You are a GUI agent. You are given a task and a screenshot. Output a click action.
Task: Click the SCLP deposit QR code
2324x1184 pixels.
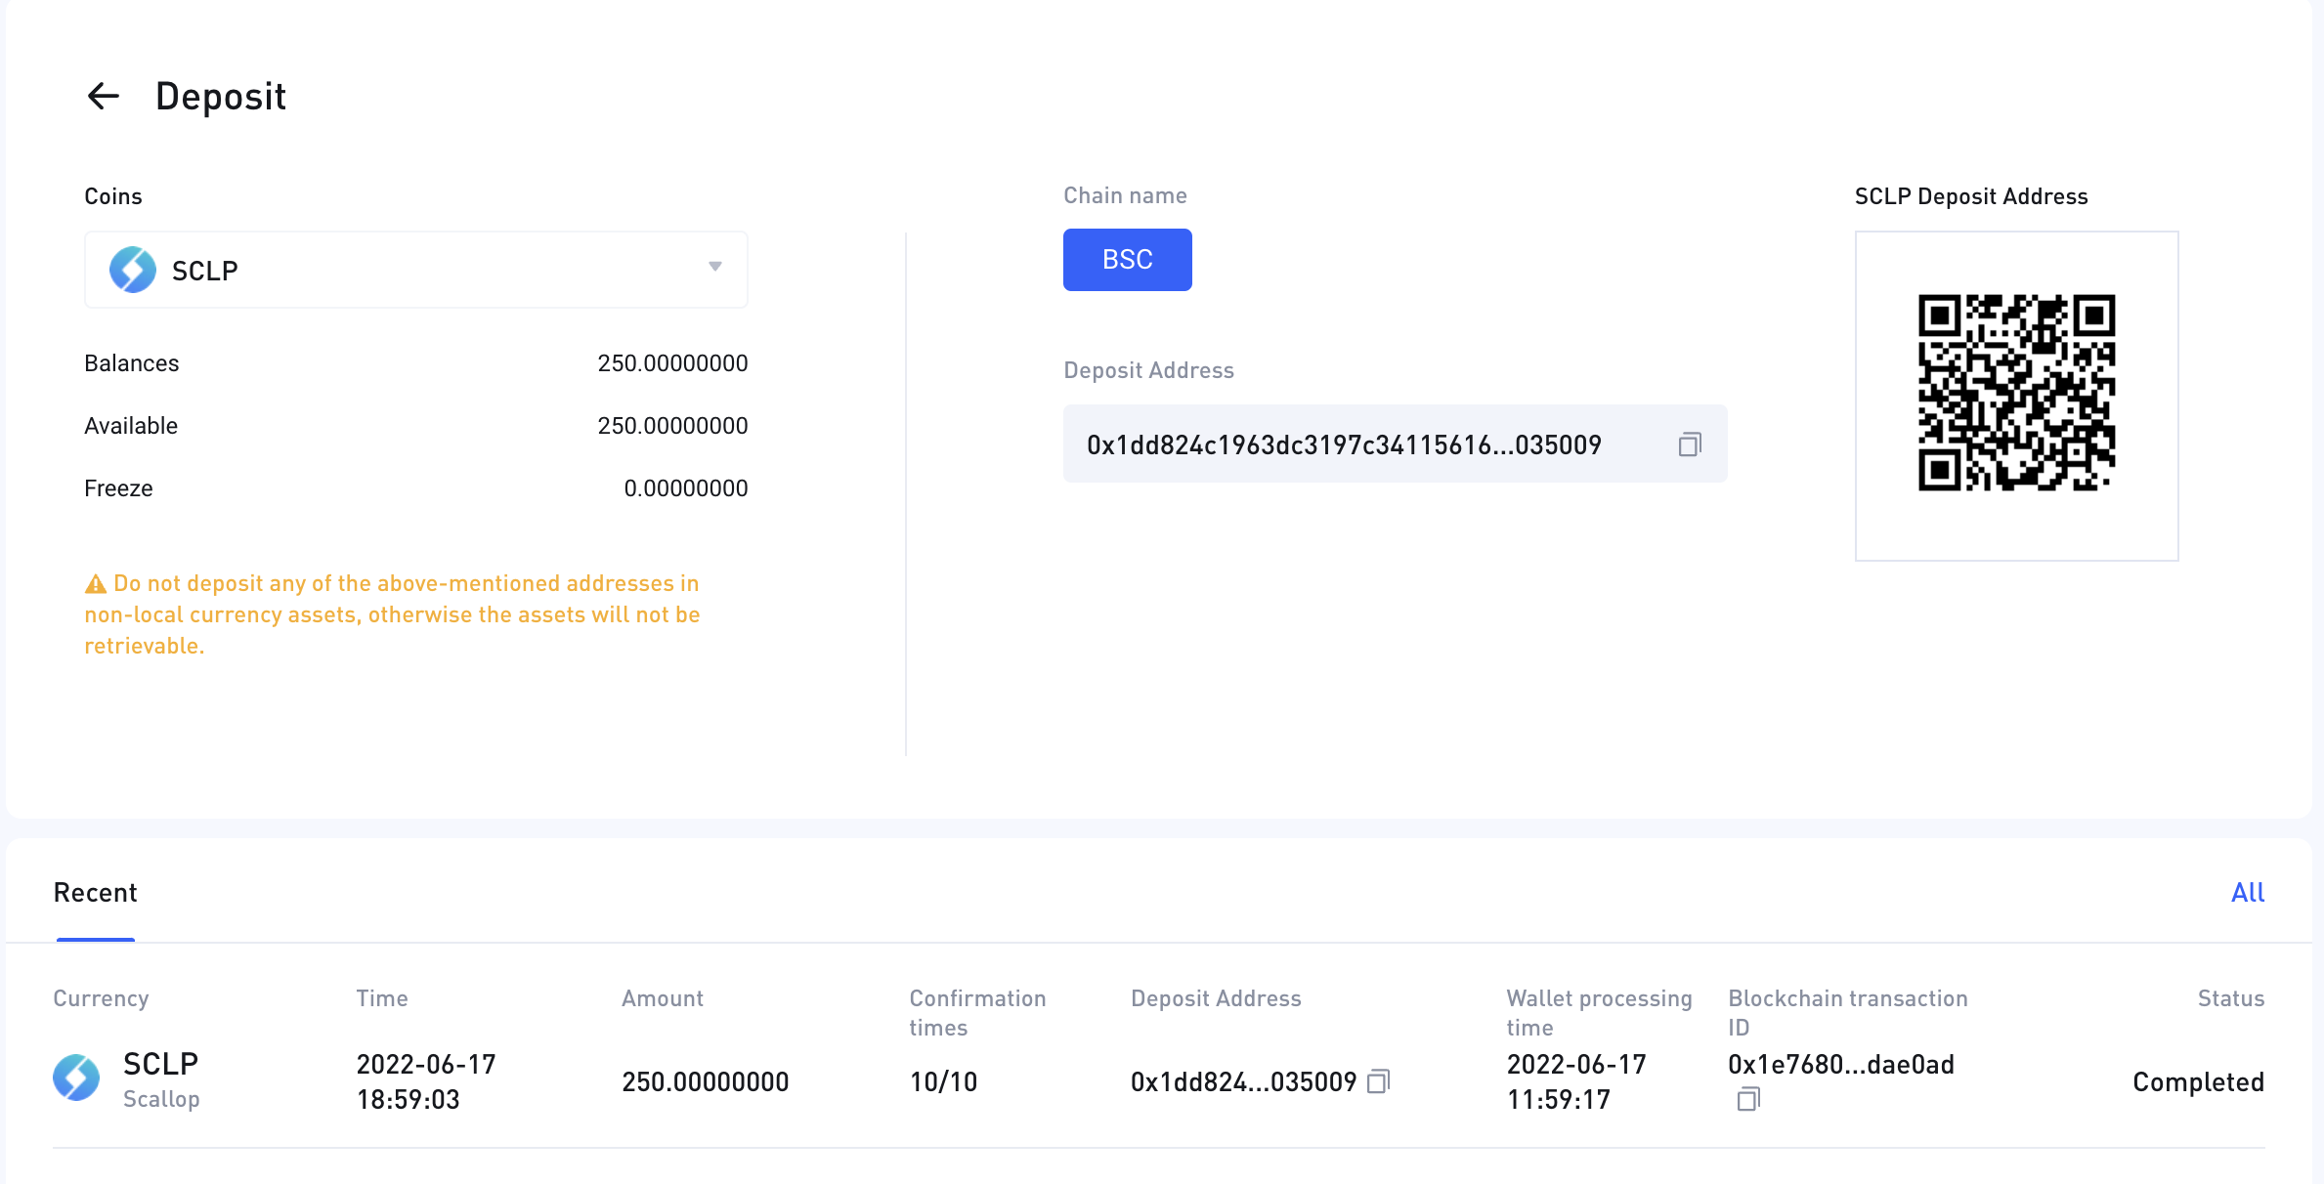click(x=2016, y=393)
